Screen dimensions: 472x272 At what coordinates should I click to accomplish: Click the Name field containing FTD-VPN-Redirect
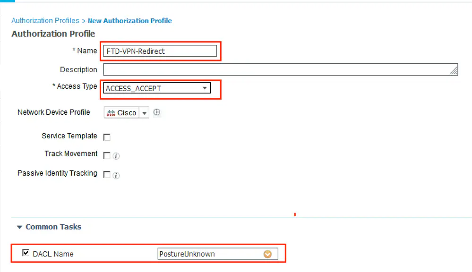(160, 51)
